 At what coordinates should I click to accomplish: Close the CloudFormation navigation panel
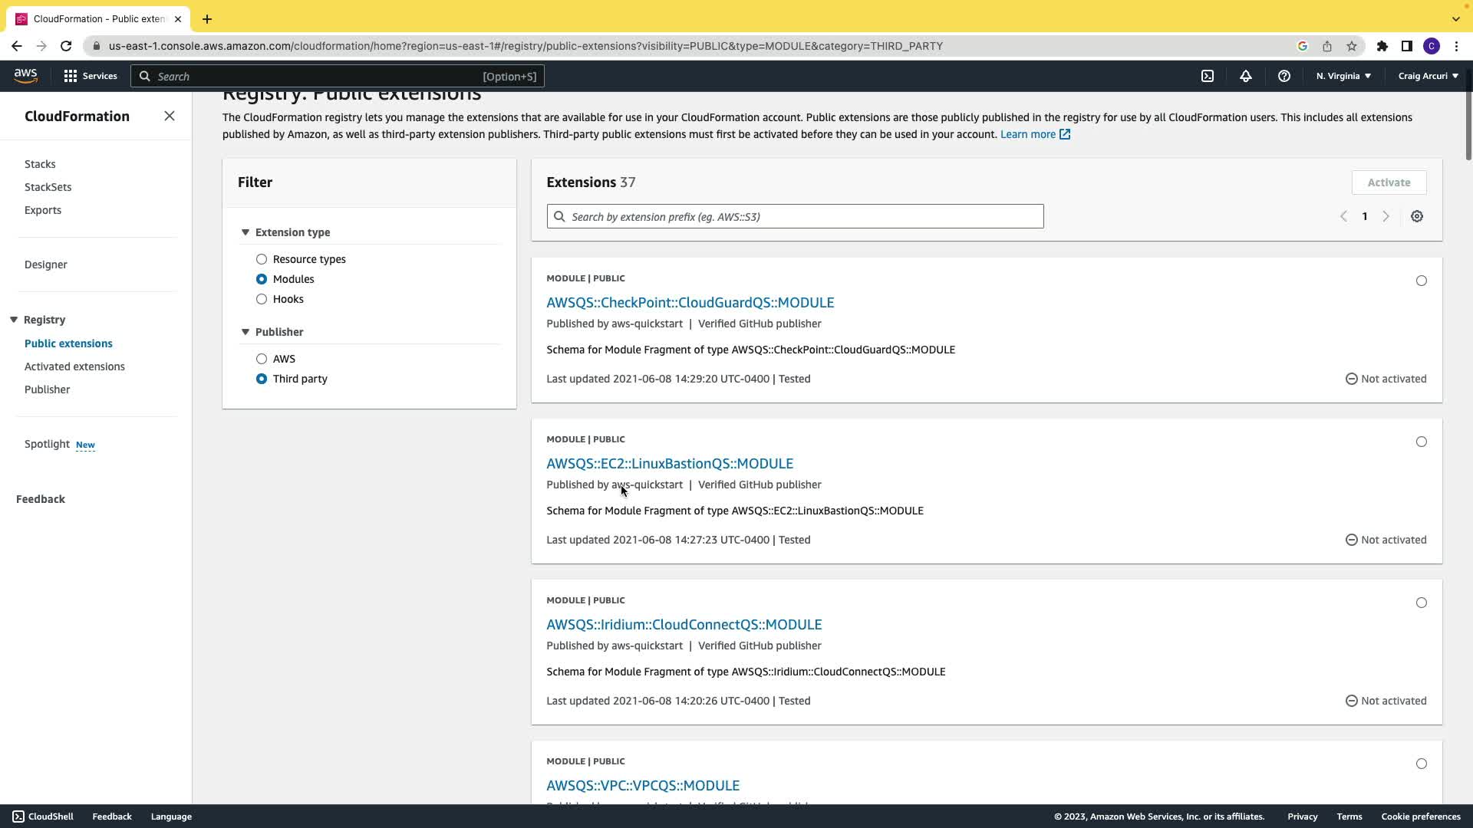click(x=170, y=117)
